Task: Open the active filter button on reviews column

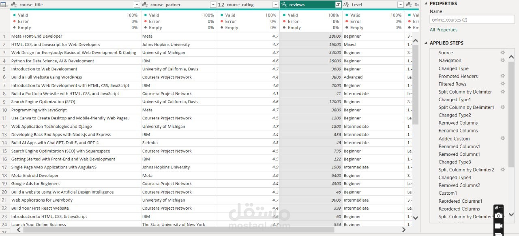Action: pos(338,4)
